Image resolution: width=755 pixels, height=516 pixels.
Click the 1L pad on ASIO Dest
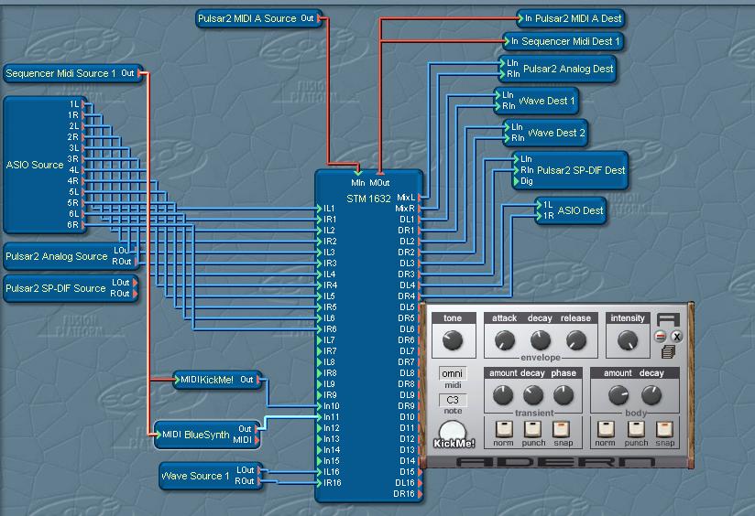pos(539,204)
